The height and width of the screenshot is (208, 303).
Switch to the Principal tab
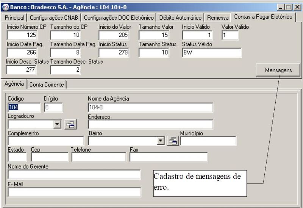click(x=14, y=17)
